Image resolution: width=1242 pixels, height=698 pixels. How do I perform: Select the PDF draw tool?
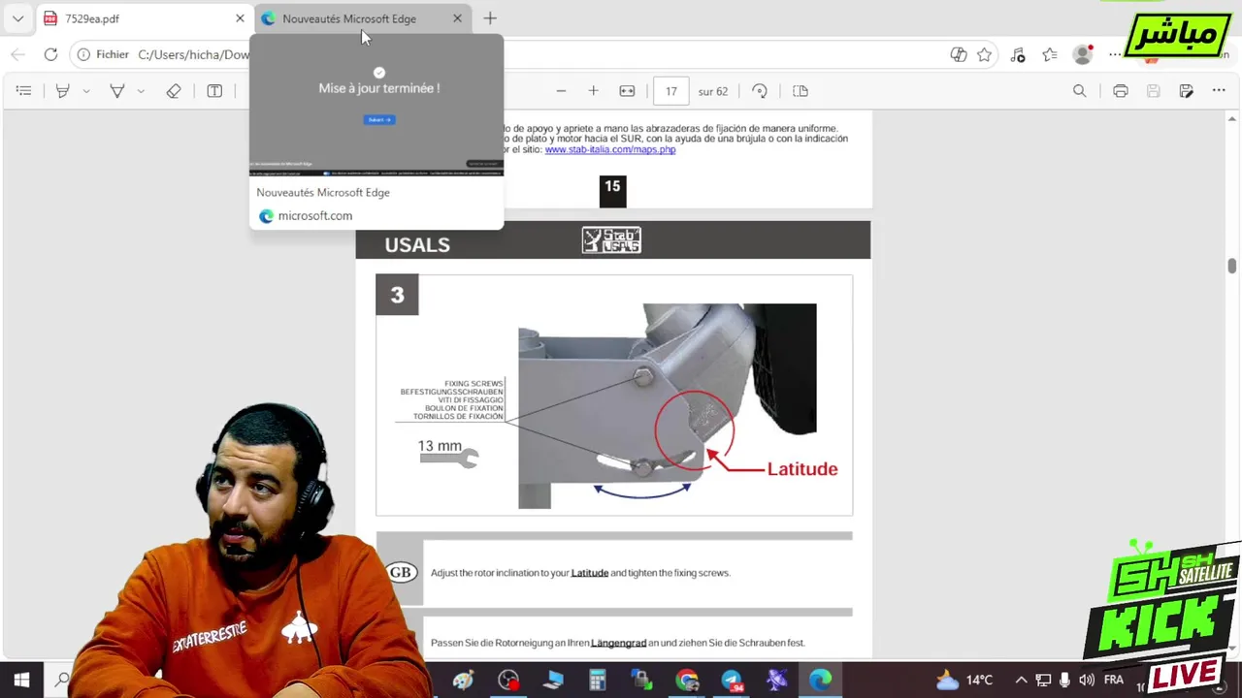(117, 91)
